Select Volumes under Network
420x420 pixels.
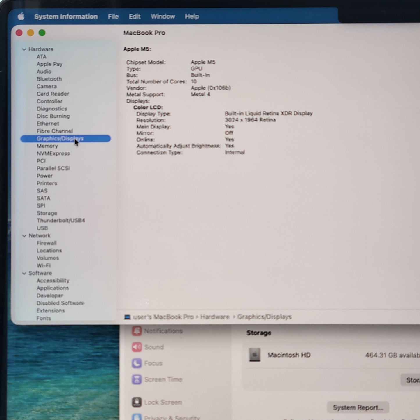click(x=48, y=258)
